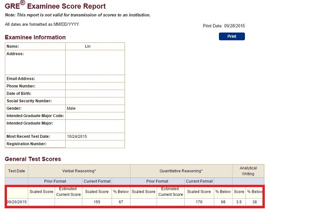Viewport: 312px width, 212px height.
Task: Select the date value "10/24/2015"
Action: pos(77,136)
